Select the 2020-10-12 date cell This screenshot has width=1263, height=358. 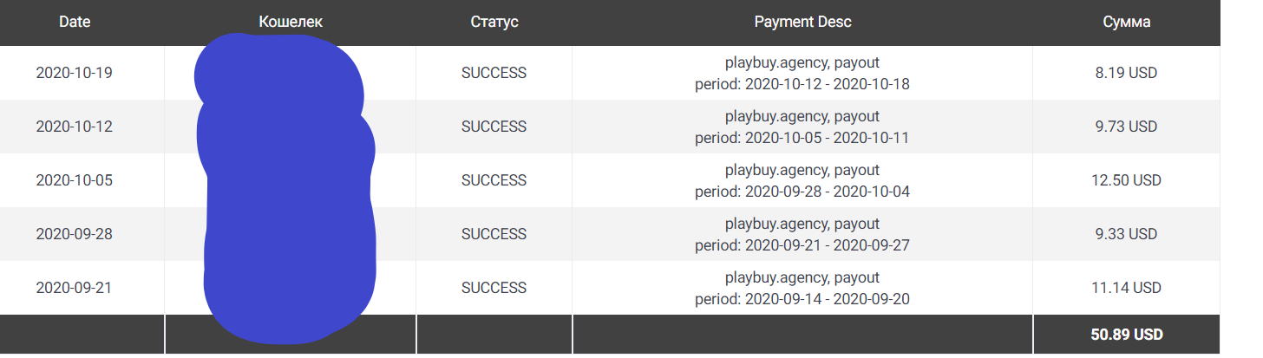(x=75, y=127)
